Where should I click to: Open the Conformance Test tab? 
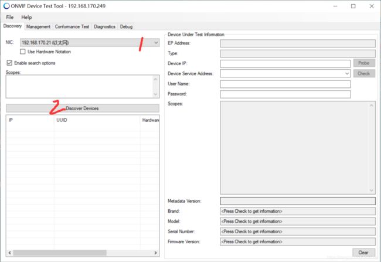72,27
